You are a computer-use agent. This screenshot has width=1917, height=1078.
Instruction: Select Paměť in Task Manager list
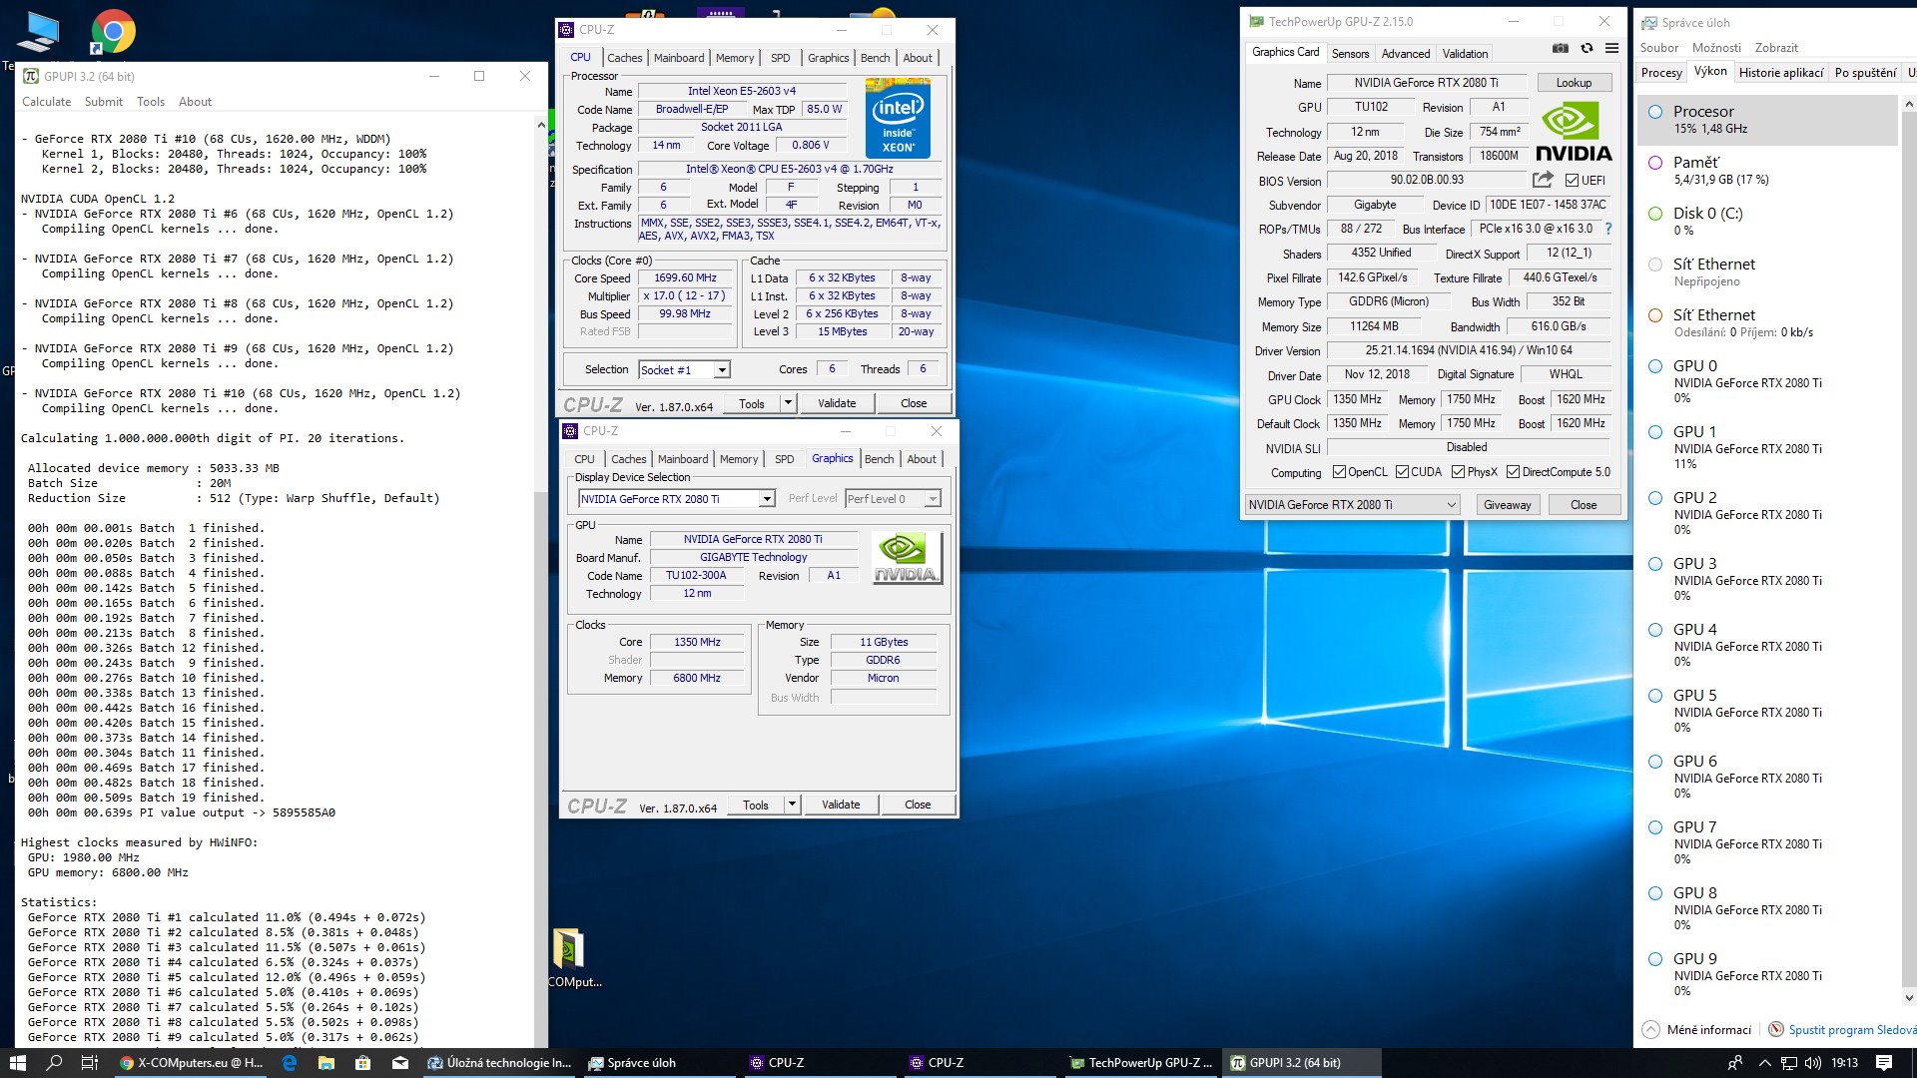1767,171
